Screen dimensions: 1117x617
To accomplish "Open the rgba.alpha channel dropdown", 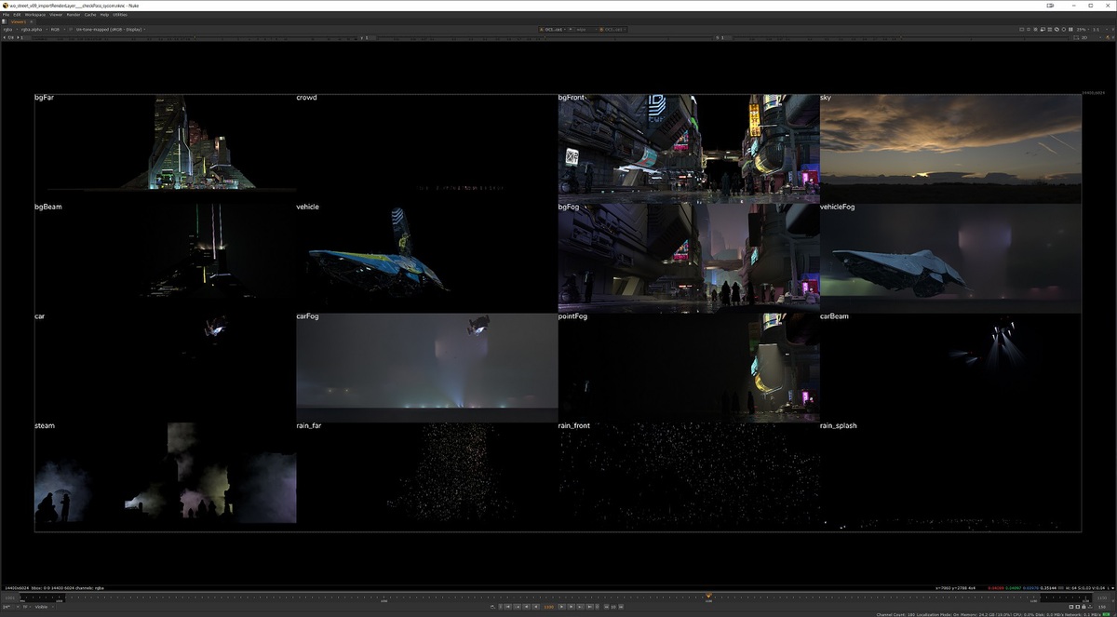I will pos(33,29).
